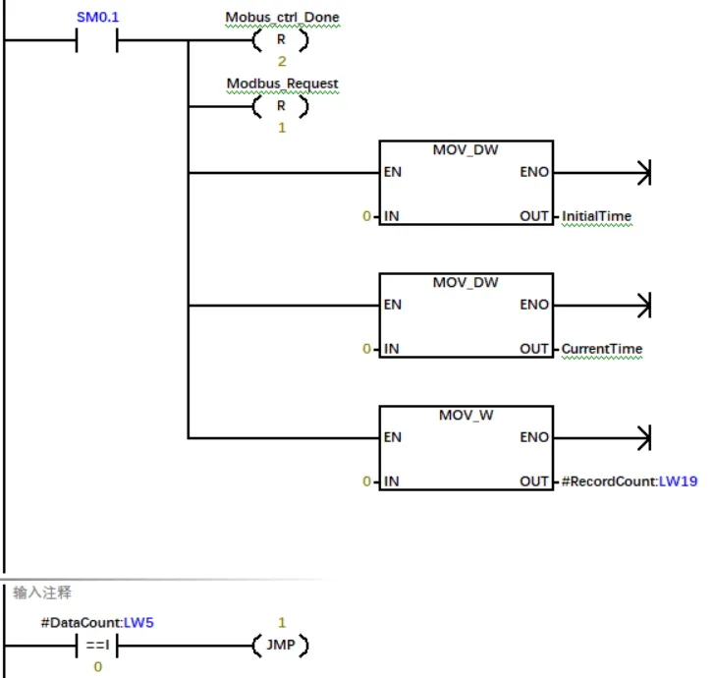The height and width of the screenshot is (678, 713).
Task: Select the JMP coil
Action: [281, 646]
